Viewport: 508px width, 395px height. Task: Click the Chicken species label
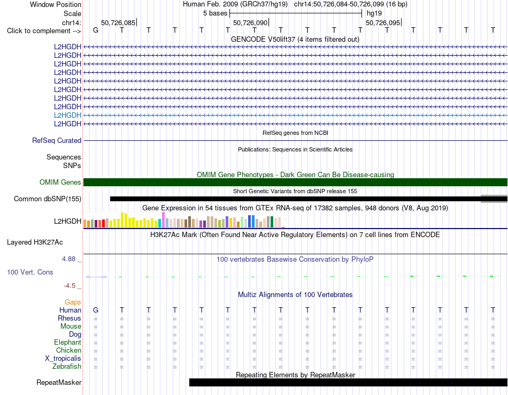coord(68,350)
